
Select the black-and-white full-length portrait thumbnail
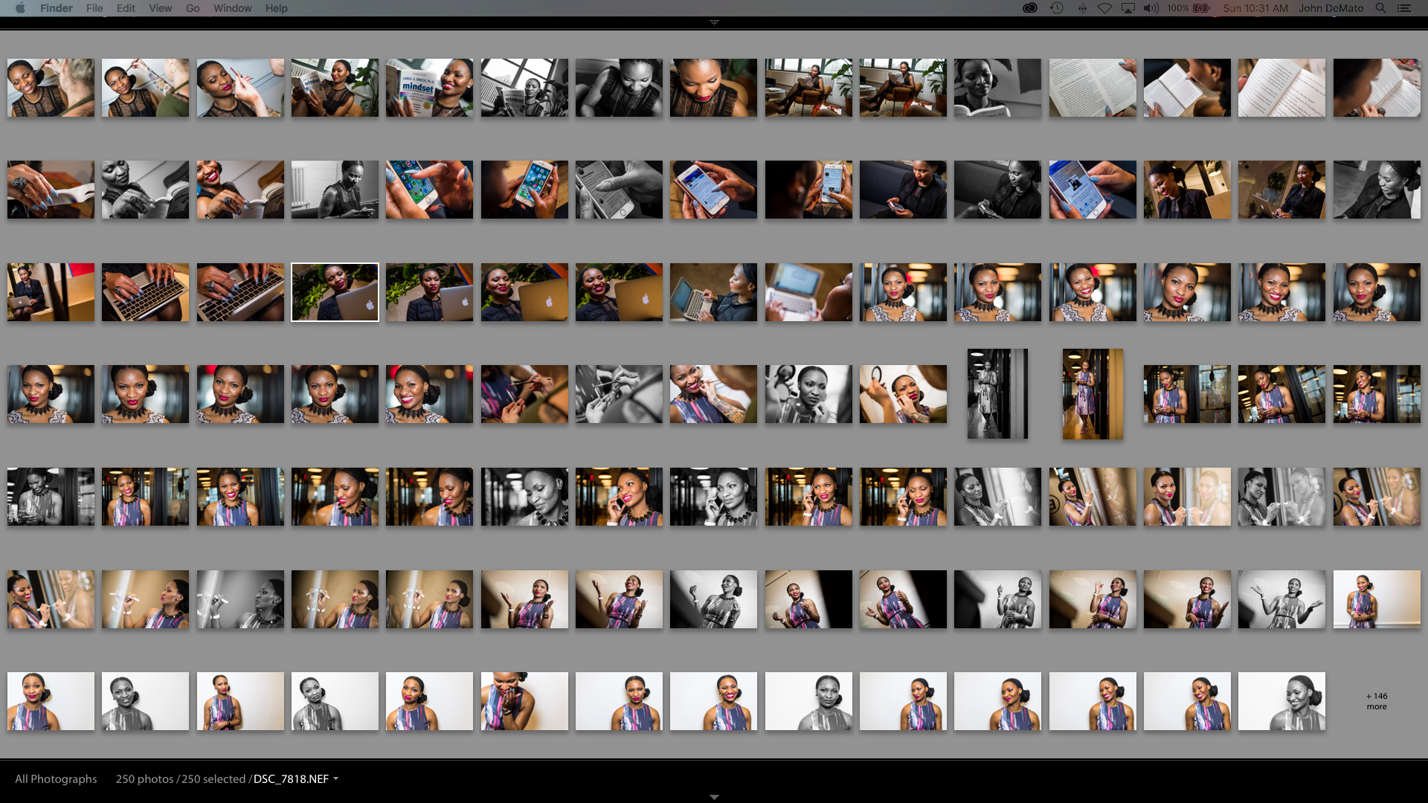click(x=997, y=394)
